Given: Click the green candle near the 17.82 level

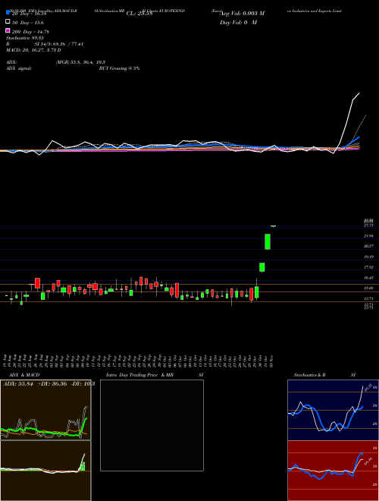Looking at the screenshot, I should pyautogui.click(x=262, y=267).
